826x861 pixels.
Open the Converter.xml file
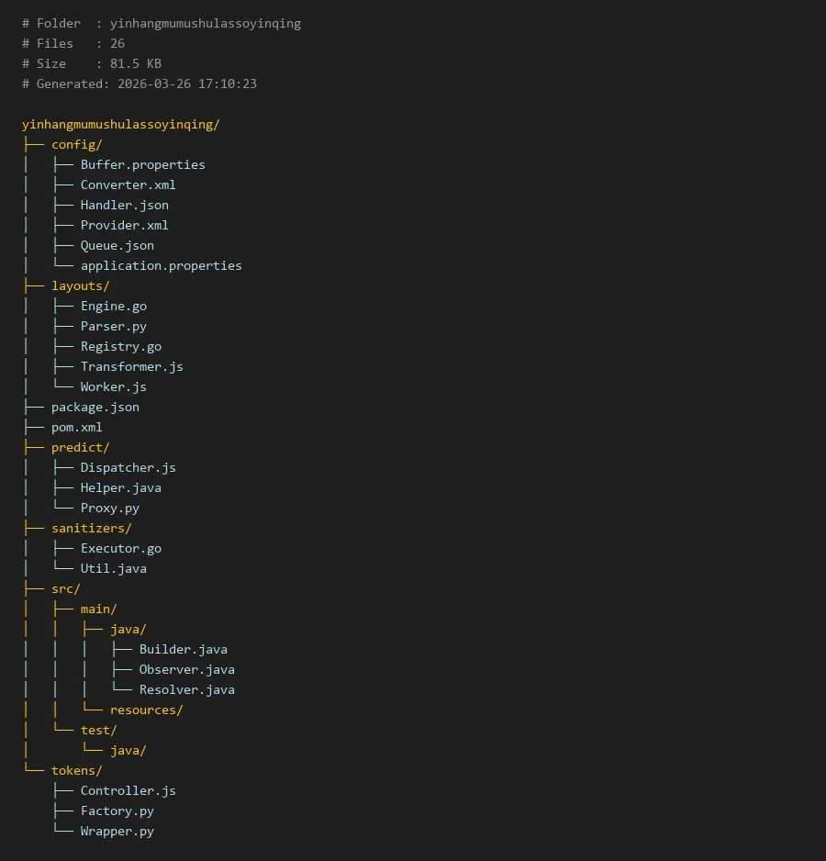(128, 185)
